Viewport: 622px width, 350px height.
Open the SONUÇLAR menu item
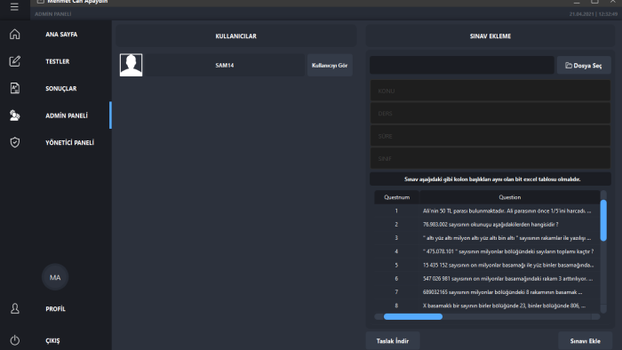(x=60, y=89)
